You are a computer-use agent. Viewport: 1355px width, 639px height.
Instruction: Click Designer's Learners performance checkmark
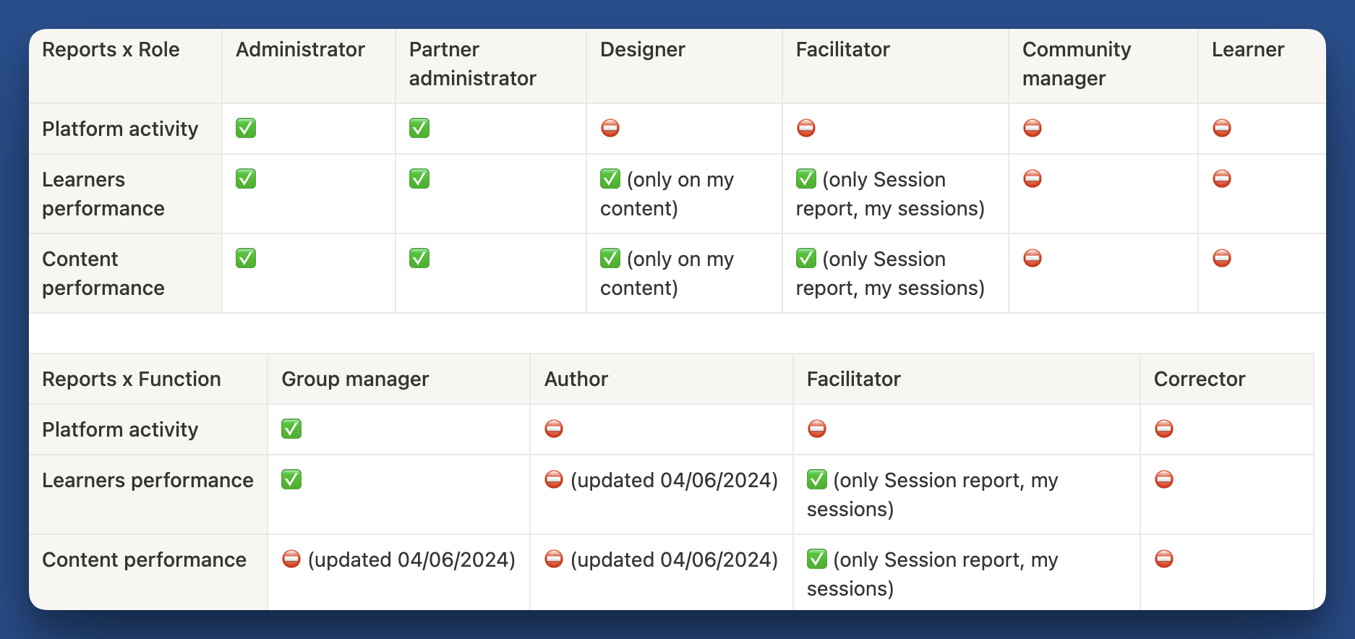tap(610, 179)
